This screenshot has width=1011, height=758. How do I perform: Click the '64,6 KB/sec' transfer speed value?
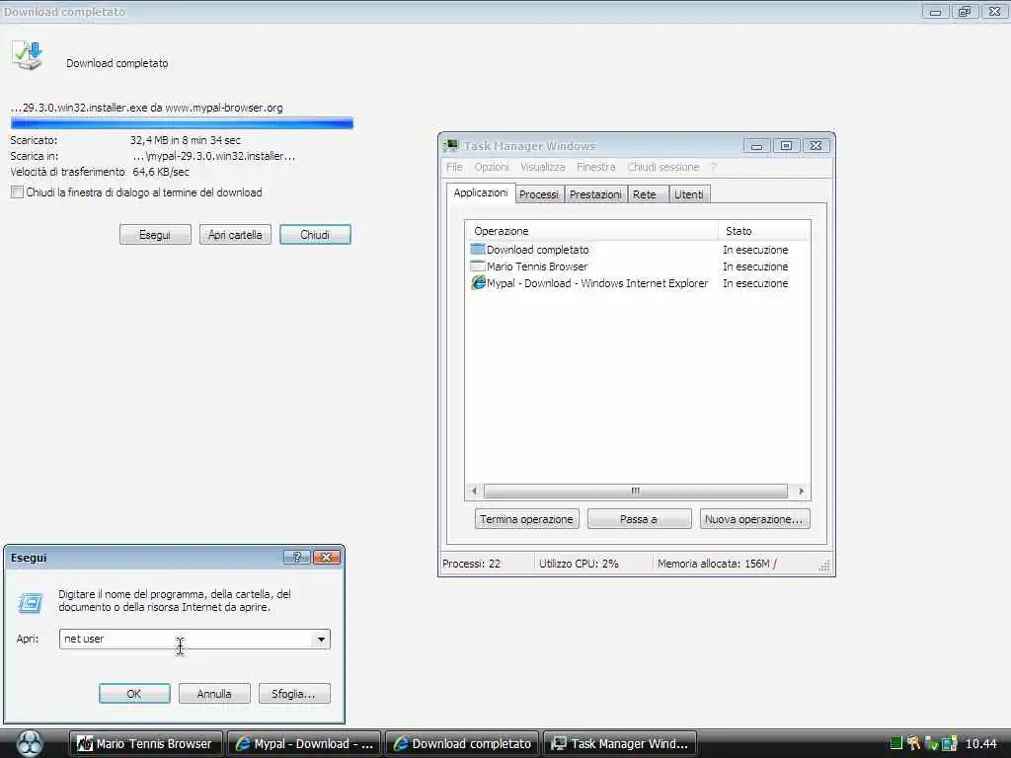[x=161, y=172]
